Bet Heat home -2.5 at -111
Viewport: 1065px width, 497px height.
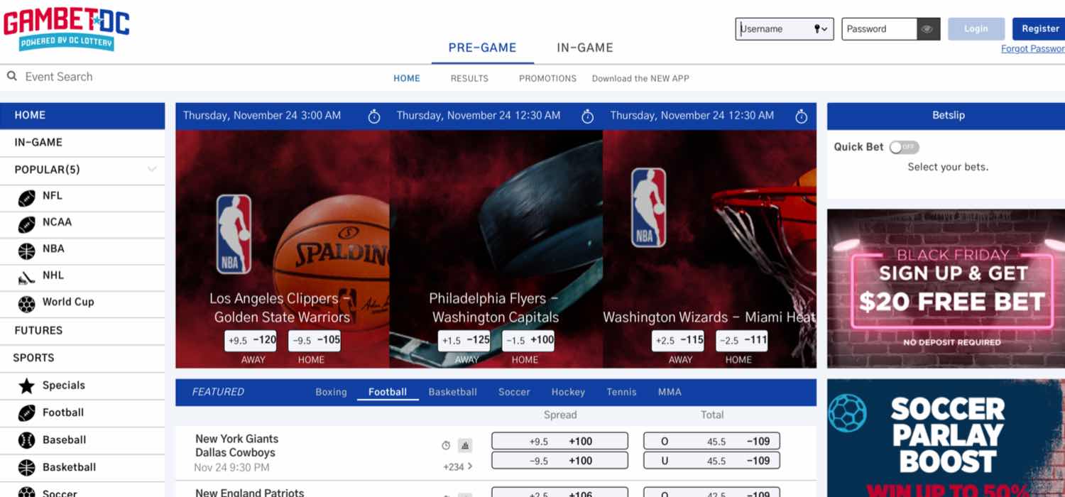tap(742, 341)
